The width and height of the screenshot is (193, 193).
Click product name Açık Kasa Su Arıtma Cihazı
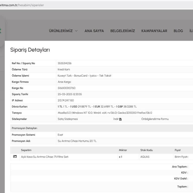click(x=45, y=157)
